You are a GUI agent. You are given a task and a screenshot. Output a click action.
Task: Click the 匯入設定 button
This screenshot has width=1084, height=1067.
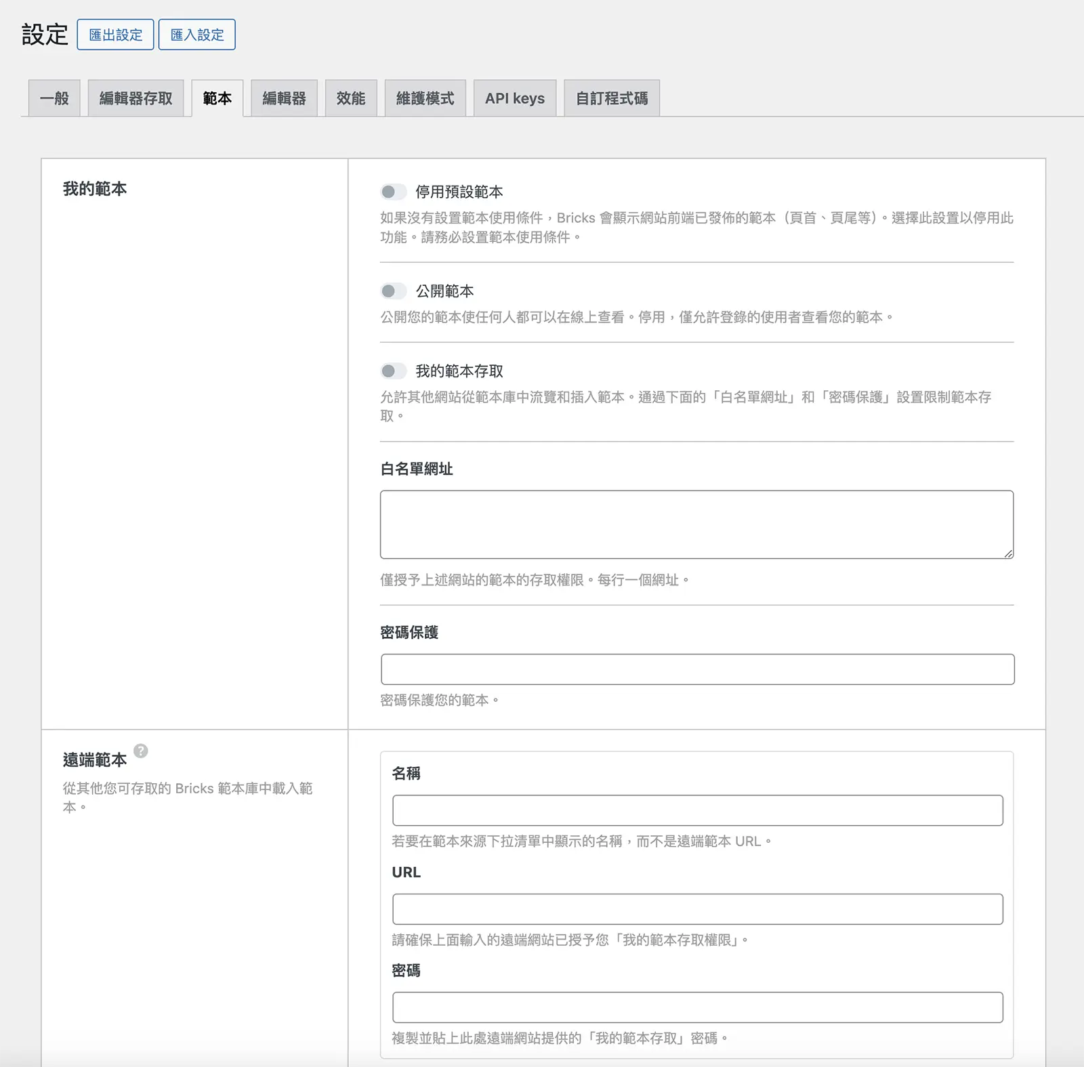[x=197, y=35]
